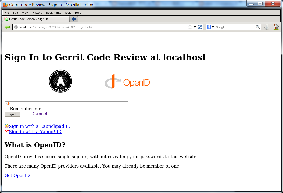
Task: Click Firefox logo in title bar
Action: pyautogui.click(x=5, y=5)
